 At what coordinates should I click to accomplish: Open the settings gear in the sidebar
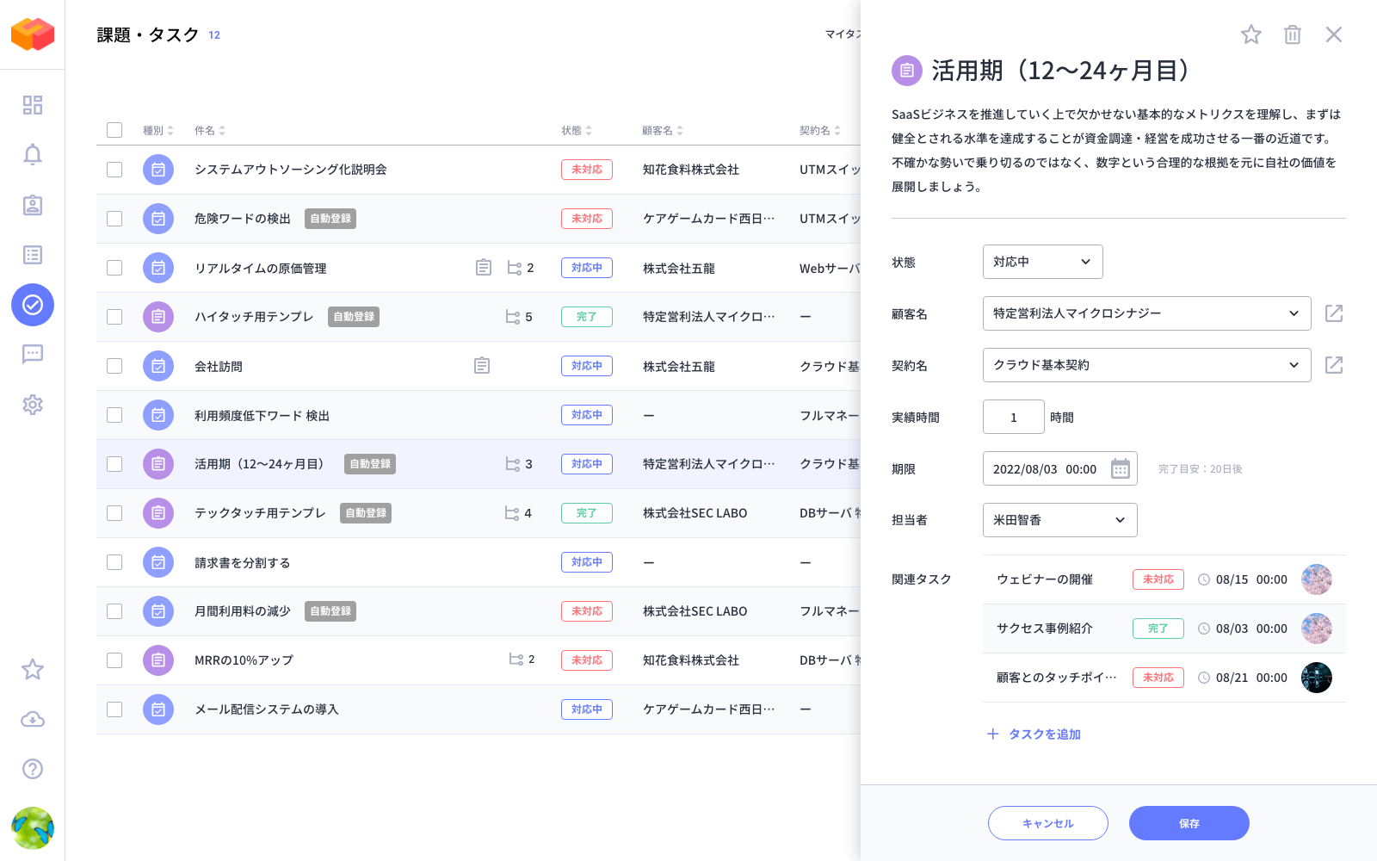click(32, 405)
